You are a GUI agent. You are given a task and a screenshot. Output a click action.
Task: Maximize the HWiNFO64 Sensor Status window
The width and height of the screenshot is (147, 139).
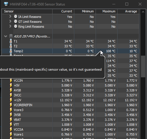(x=127, y=4)
